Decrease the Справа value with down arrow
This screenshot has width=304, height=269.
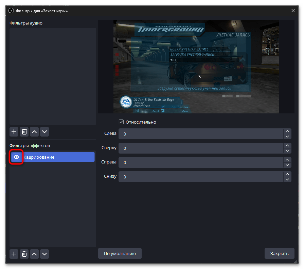click(x=287, y=165)
